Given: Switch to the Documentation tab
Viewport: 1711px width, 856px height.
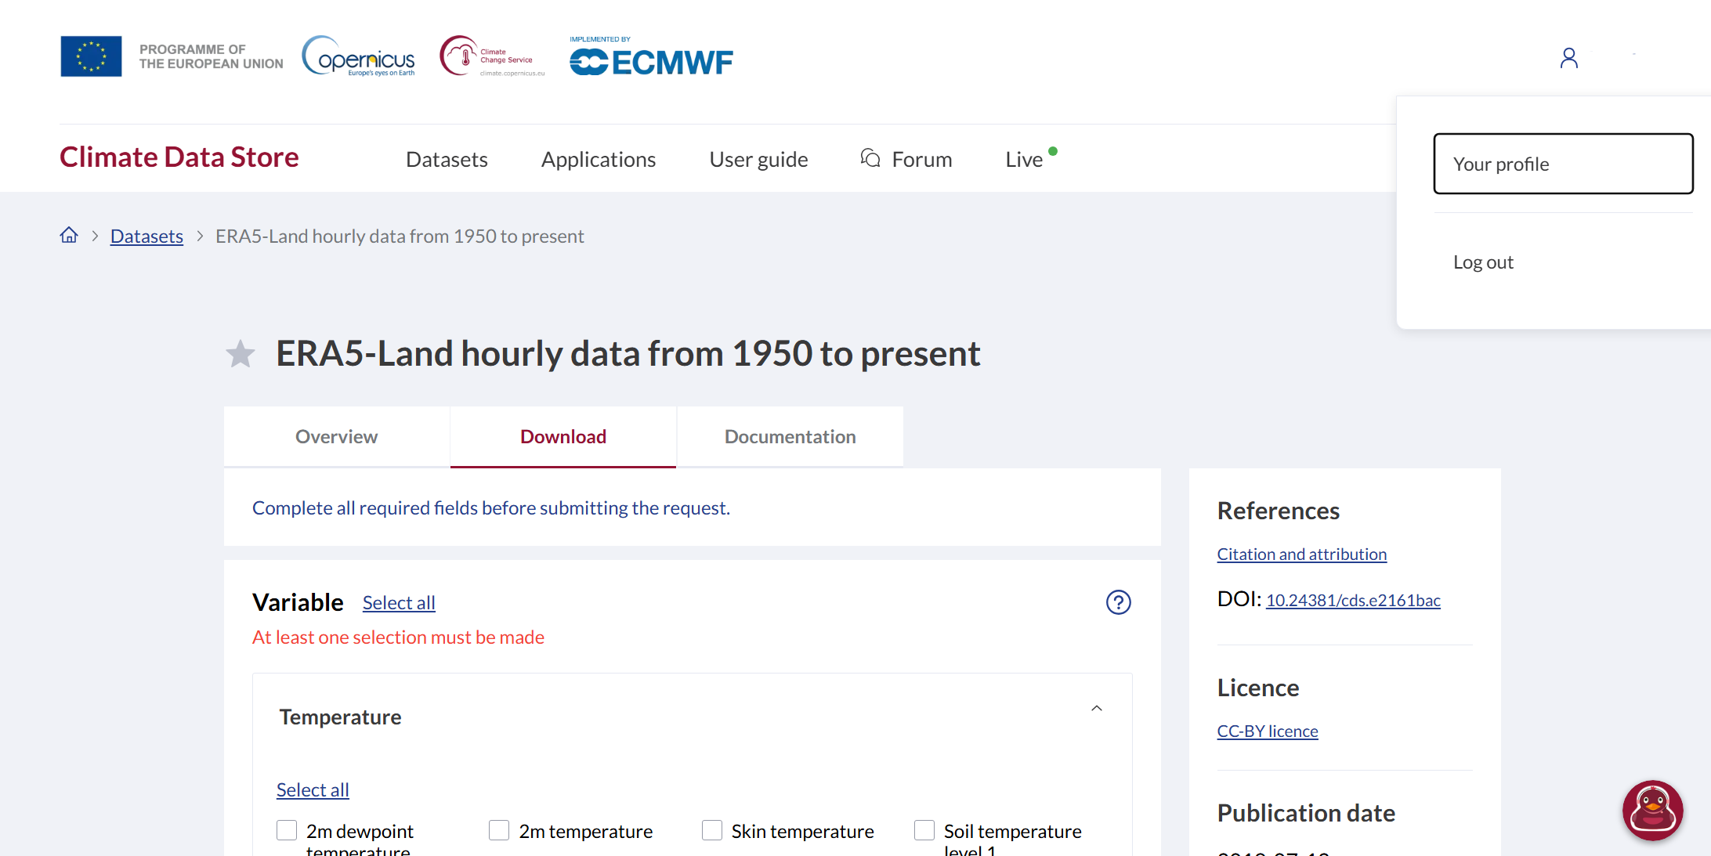Looking at the screenshot, I should coord(790,436).
